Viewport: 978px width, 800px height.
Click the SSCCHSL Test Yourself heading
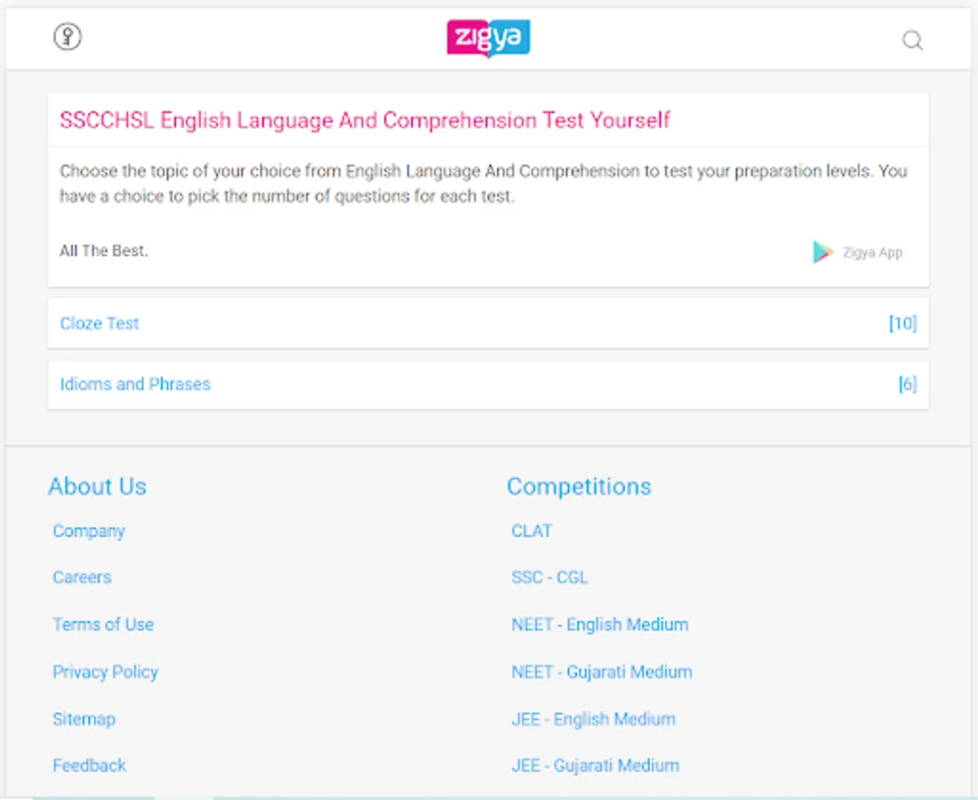tap(365, 120)
